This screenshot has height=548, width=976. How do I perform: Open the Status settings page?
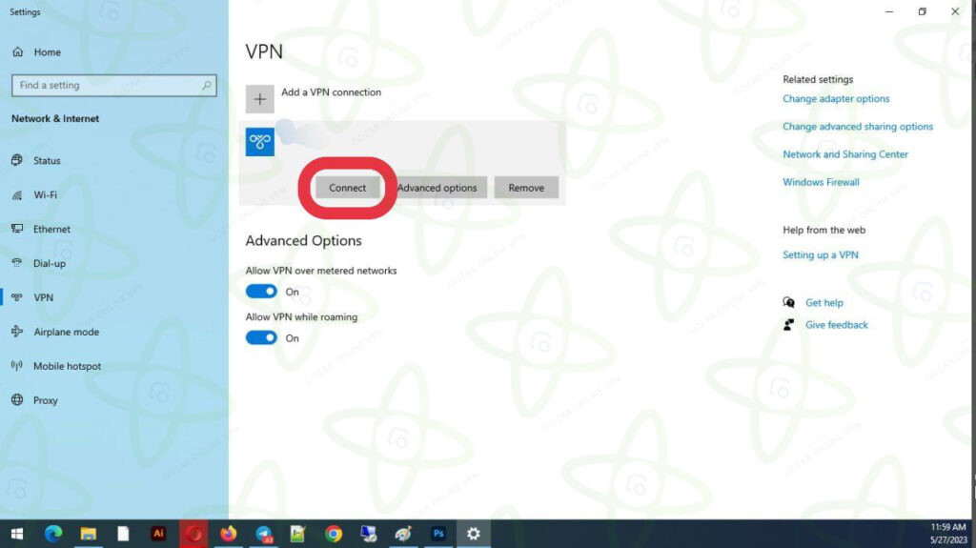(47, 161)
